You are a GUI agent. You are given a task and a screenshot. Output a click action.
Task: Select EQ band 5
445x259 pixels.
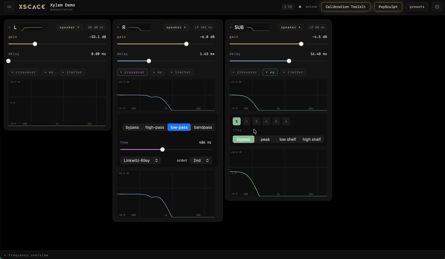[276, 121]
